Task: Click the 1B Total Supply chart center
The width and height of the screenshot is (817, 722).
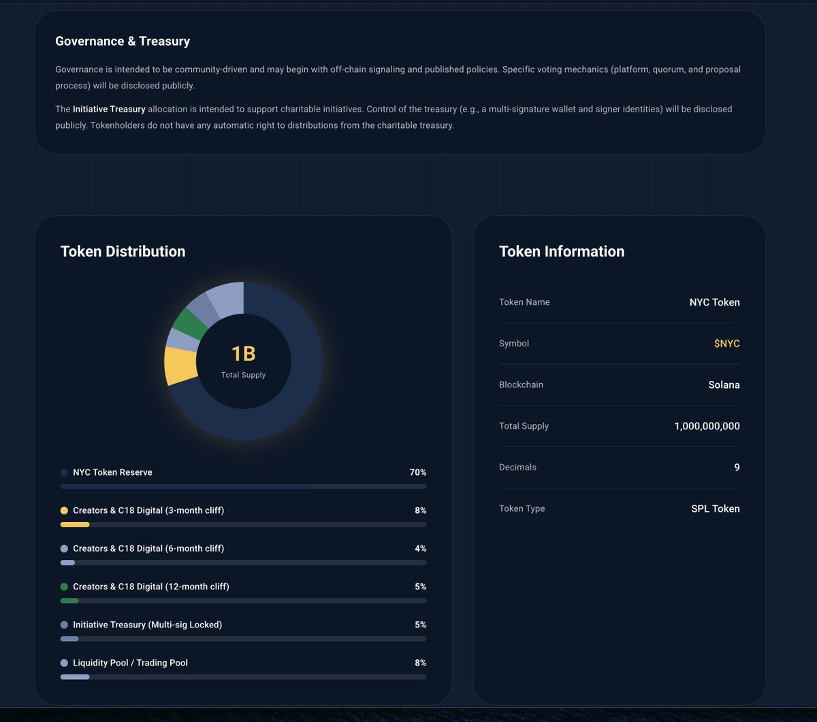Action: tap(244, 361)
